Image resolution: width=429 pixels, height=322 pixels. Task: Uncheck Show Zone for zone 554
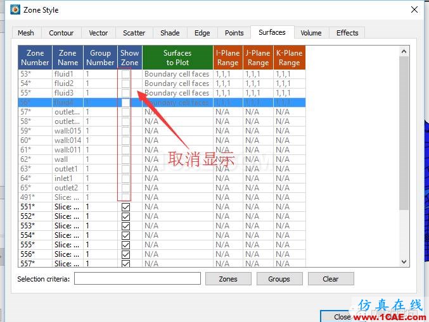pos(125,235)
